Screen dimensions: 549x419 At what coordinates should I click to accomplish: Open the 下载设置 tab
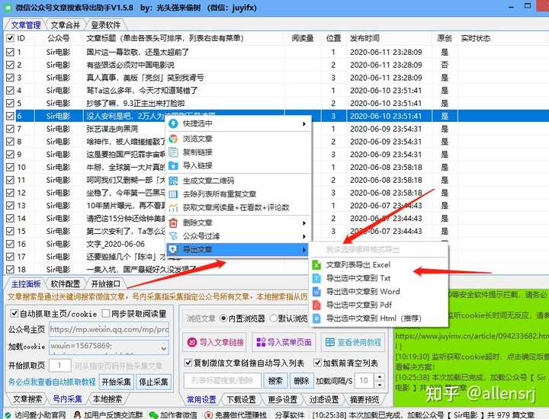(x=241, y=399)
